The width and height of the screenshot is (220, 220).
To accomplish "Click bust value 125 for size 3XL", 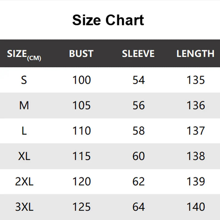I will pos(81,207).
